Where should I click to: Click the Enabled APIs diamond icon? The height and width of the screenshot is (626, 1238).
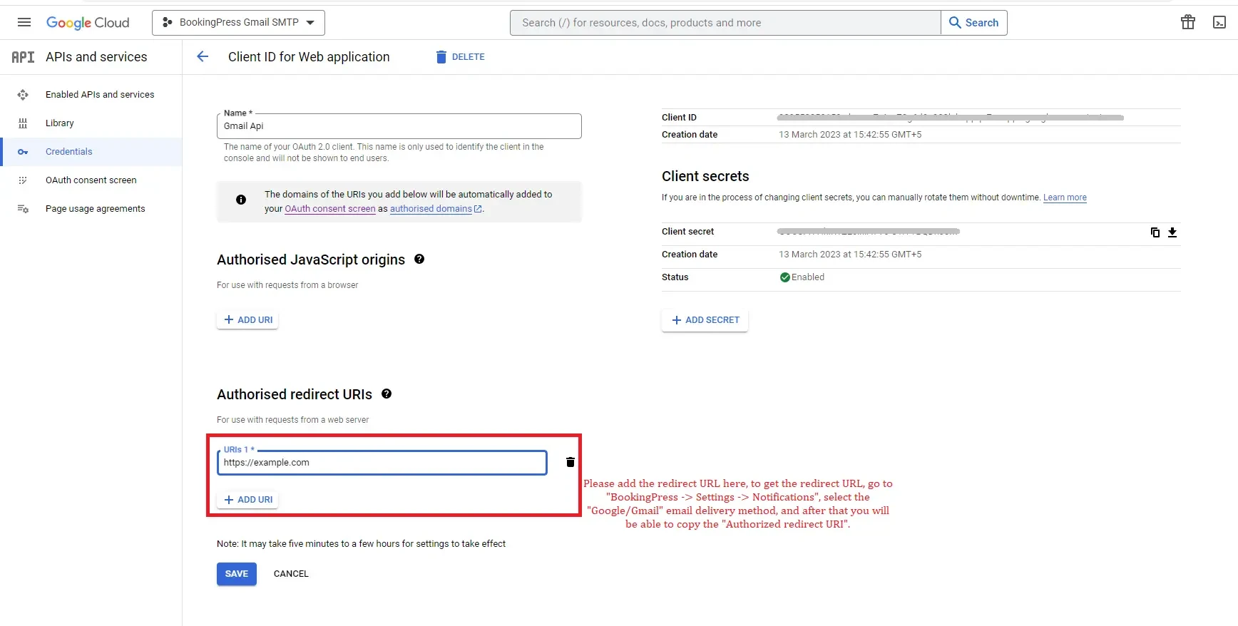pyautogui.click(x=23, y=94)
